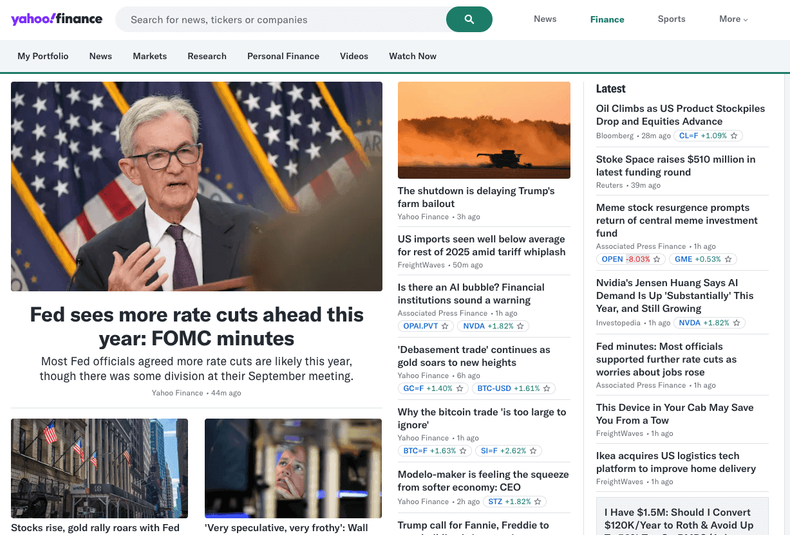This screenshot has width=790, height=535.
Task: Click the star icon next to OPAI.PVT ticker
Action: coord(445,326)
